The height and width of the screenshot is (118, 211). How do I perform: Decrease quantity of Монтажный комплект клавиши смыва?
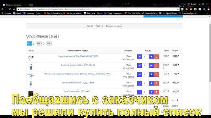click(x=139, y=74)
